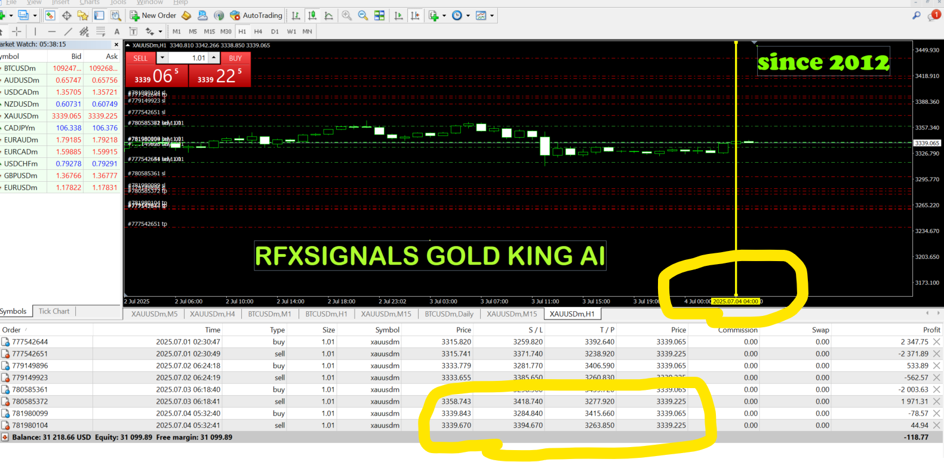Select the text tool A
The height and width of the screenshot is (462, 944).
(117, 31)
